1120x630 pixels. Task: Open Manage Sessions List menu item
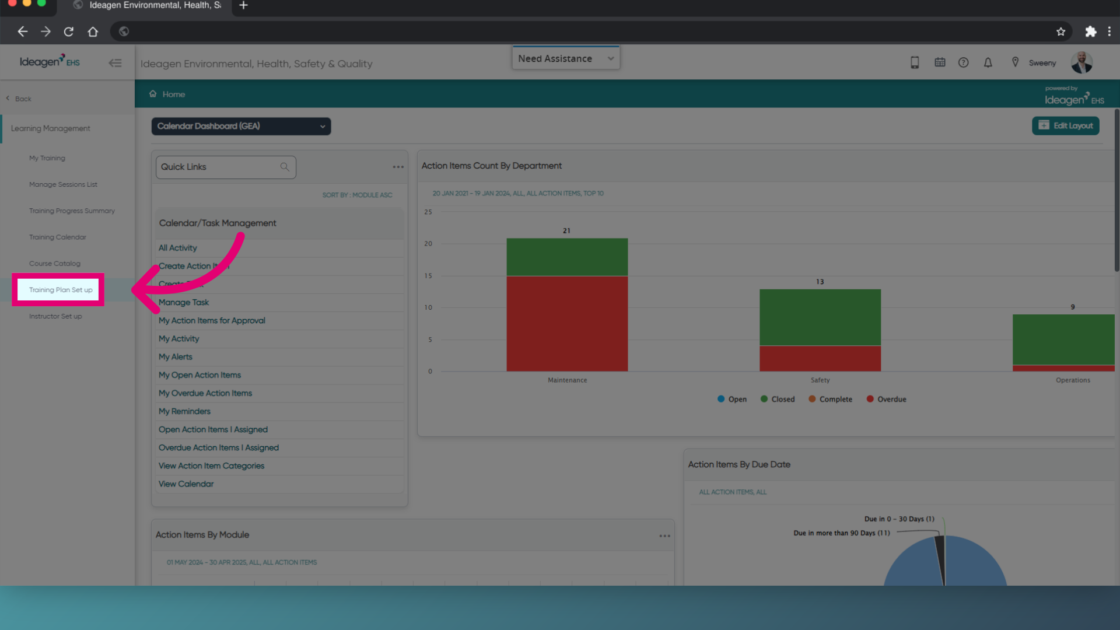tap(63, 184)
